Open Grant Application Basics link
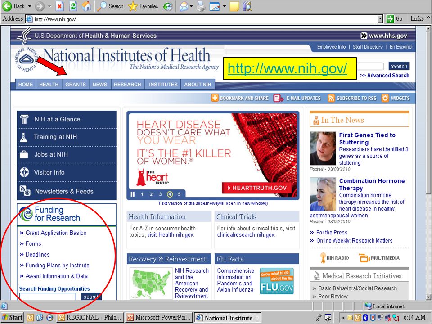Image resolution: width=432 pixels, height=324 pixels. (56, 233)
